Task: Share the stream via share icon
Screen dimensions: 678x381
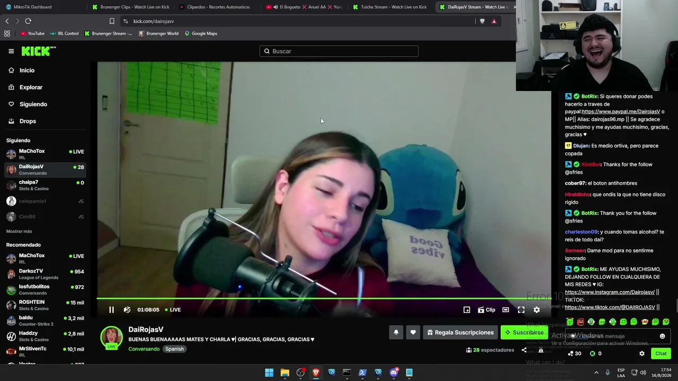Action: point(524,350)
